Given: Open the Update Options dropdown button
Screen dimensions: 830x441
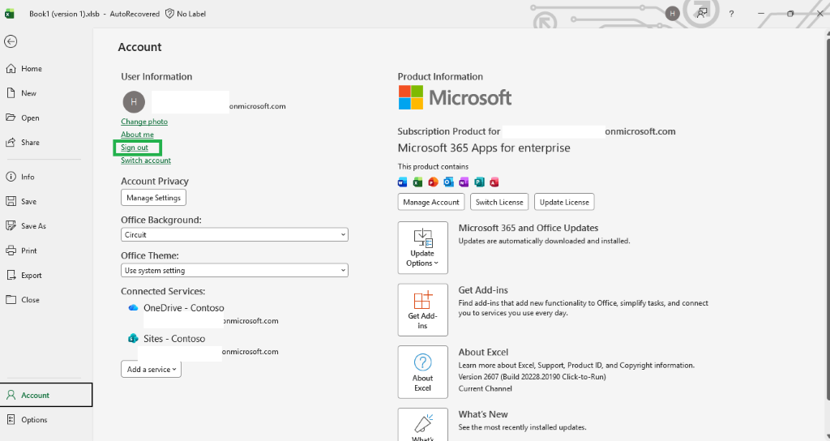Looking at the screenshot, I should (423, 248).
